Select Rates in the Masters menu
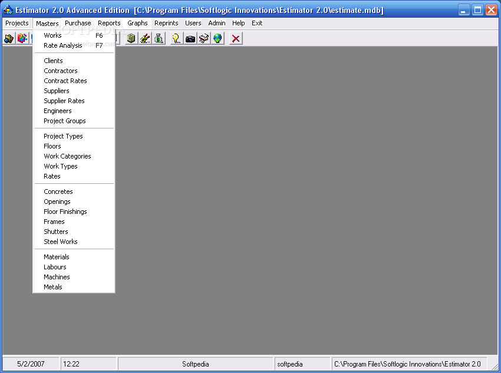 74,176
